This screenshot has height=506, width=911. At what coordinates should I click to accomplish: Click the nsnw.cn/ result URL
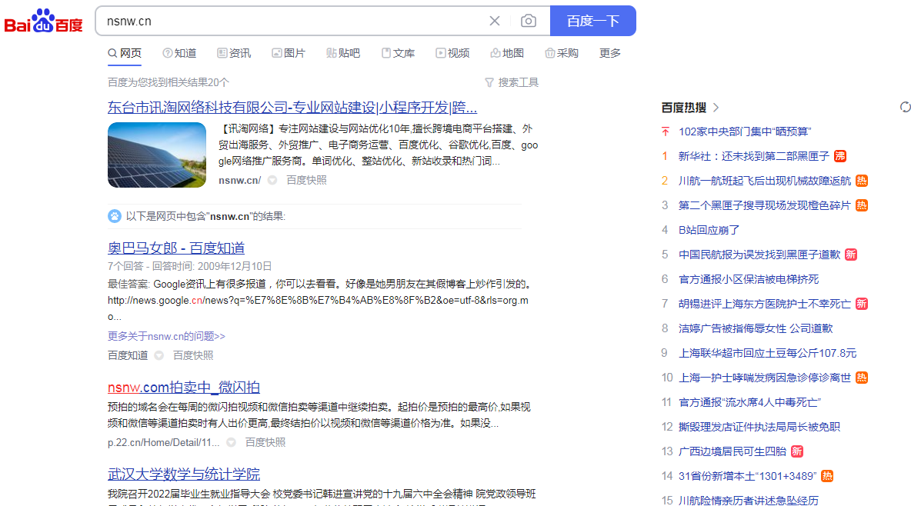(239, 180)
